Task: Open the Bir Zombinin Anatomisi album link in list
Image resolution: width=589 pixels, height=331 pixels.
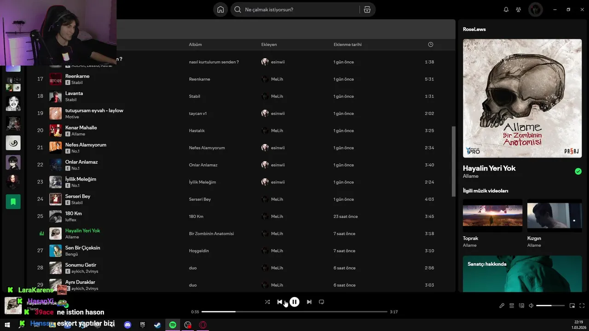Action: 211,234
